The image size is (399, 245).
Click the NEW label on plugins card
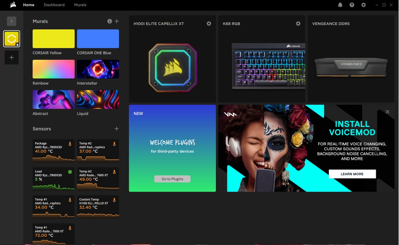point(138,114)
